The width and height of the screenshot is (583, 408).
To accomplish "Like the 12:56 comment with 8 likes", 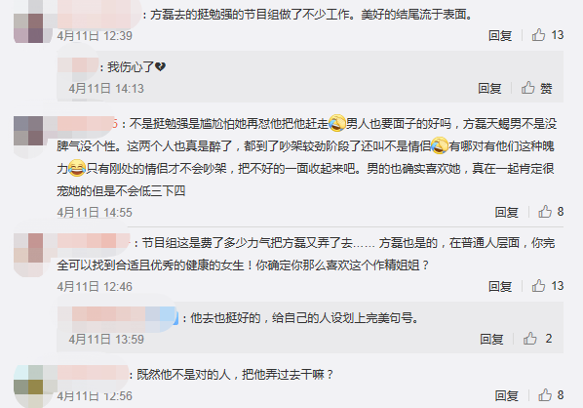I will pyautogui.click(x=545, y=395).
